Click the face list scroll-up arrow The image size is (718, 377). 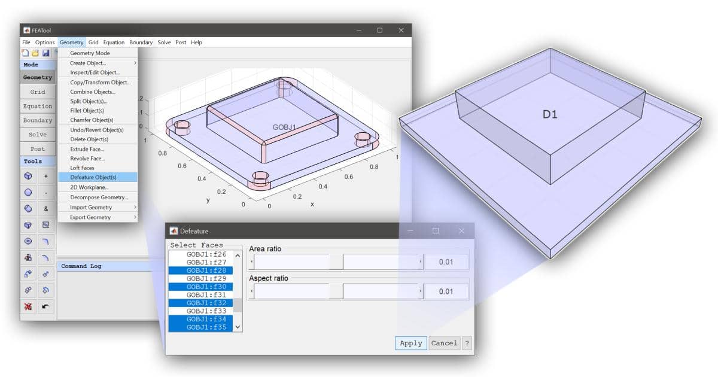click(238, 256)
